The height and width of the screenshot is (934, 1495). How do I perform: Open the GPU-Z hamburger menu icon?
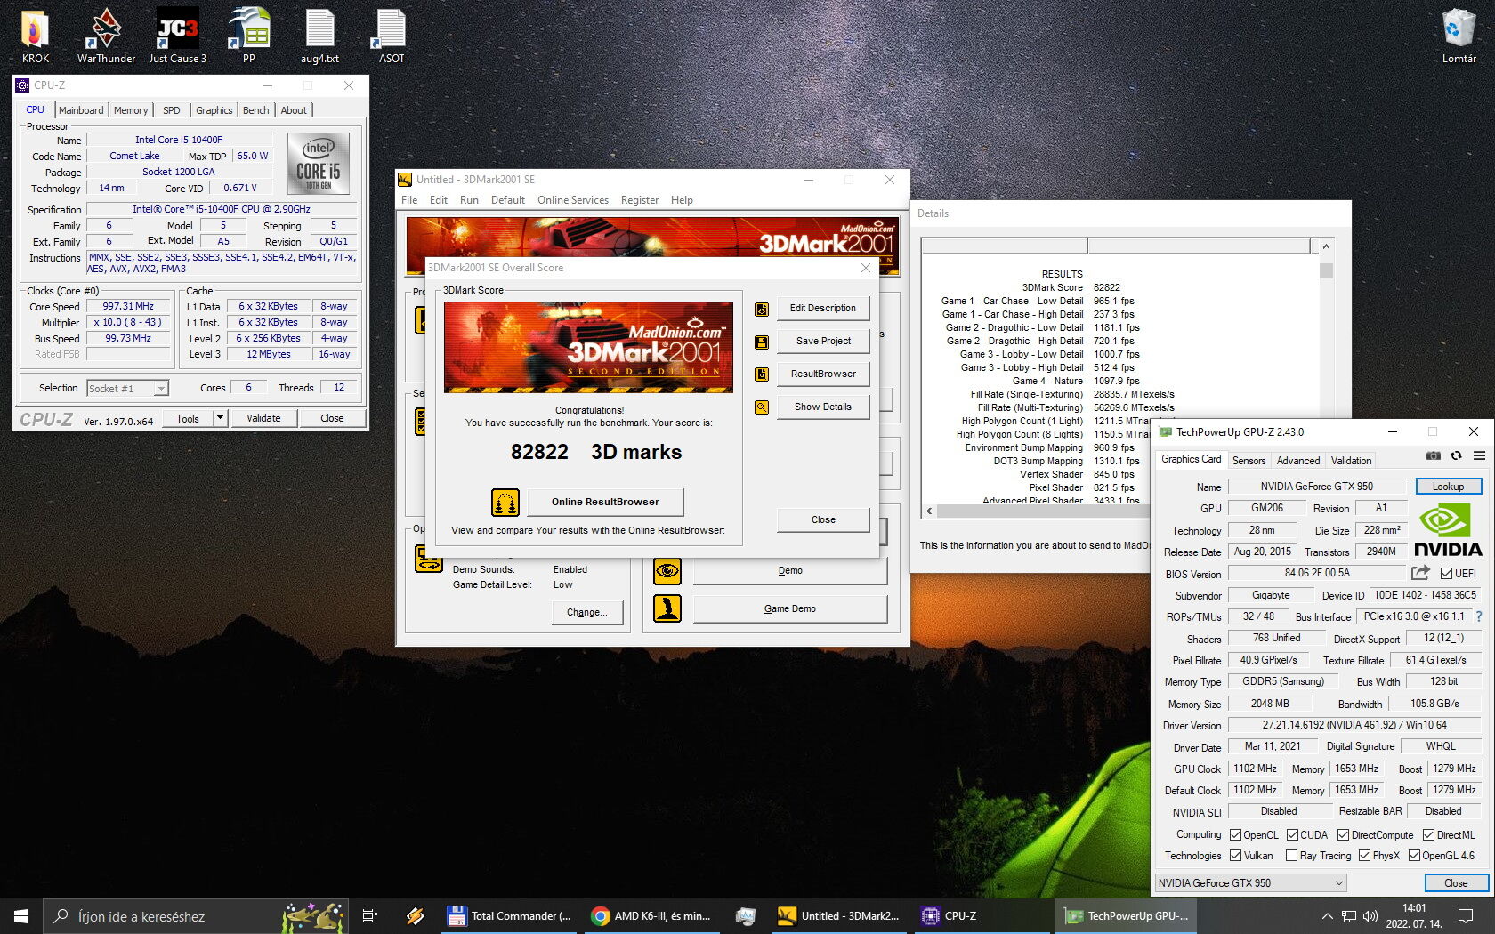(x=1479, y=455)
